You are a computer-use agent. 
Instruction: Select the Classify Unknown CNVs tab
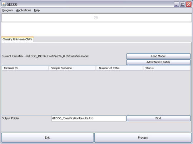18,39
